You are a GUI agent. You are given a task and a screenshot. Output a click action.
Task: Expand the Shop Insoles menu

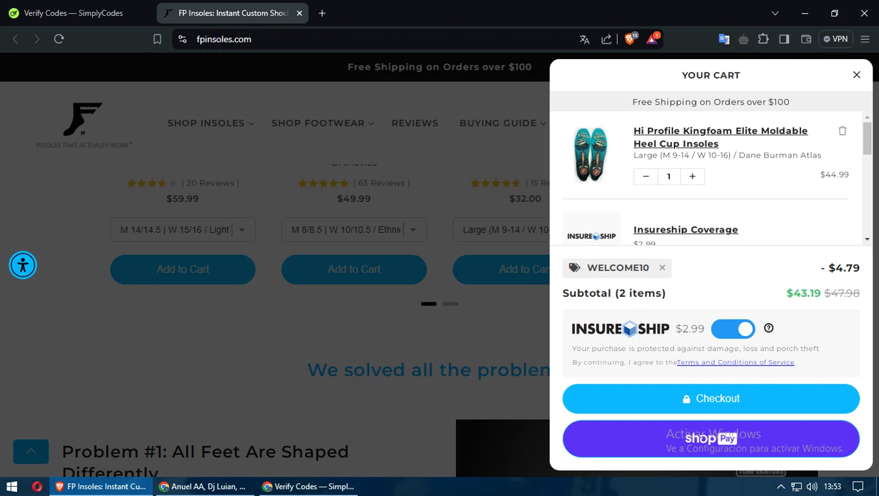[x=211, y=123]
